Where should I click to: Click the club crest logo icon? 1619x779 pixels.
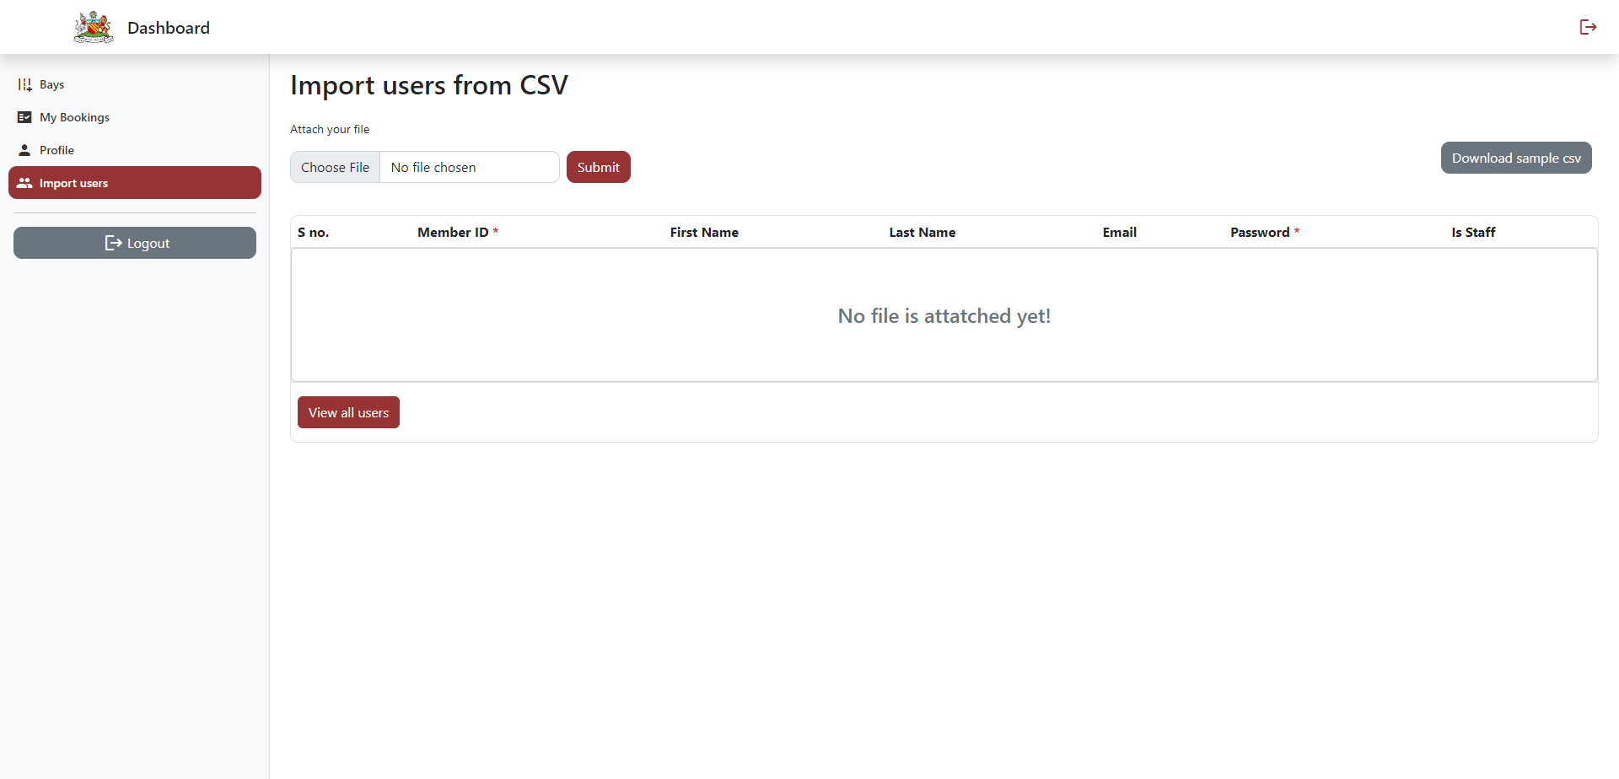94,27
